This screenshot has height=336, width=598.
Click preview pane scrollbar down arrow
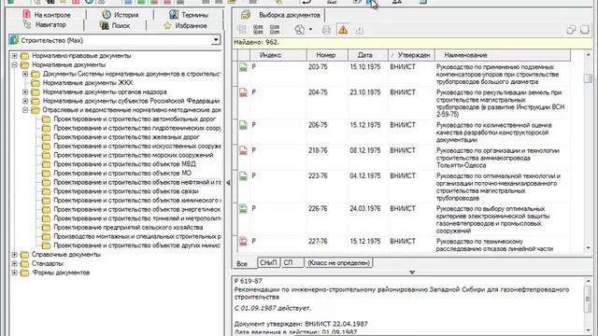(588, 329)
